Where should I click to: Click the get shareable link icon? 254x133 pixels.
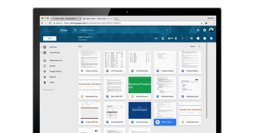point(156,39)
